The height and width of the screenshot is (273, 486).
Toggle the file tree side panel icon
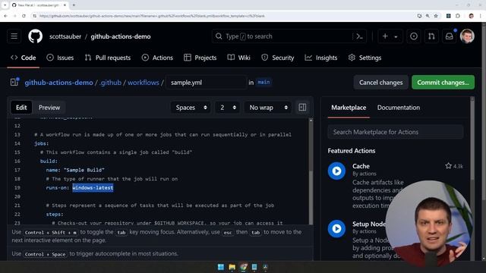pos(14,83)
